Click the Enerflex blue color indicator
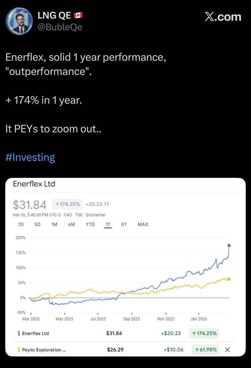Image resolution: width=251 pixels, height=368 pixels. [19, 333]
